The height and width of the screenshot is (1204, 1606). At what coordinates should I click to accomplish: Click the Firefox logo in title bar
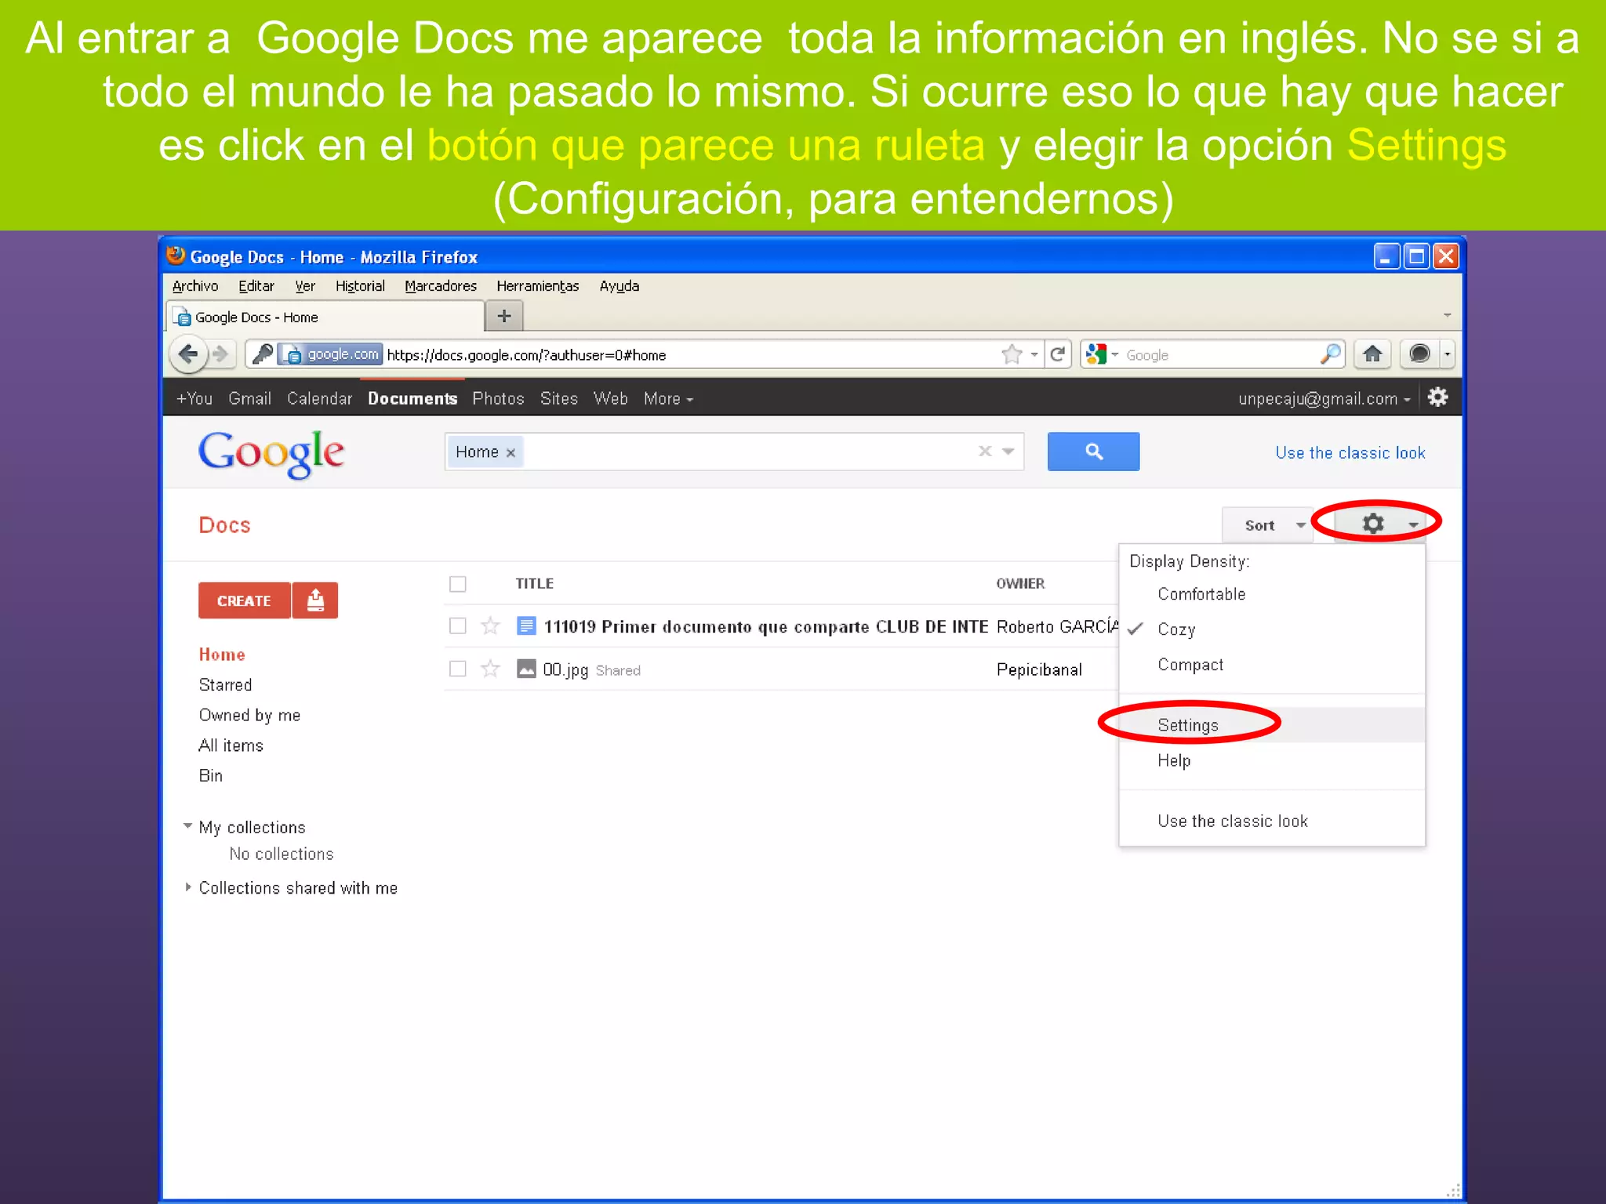coord(176,256)
